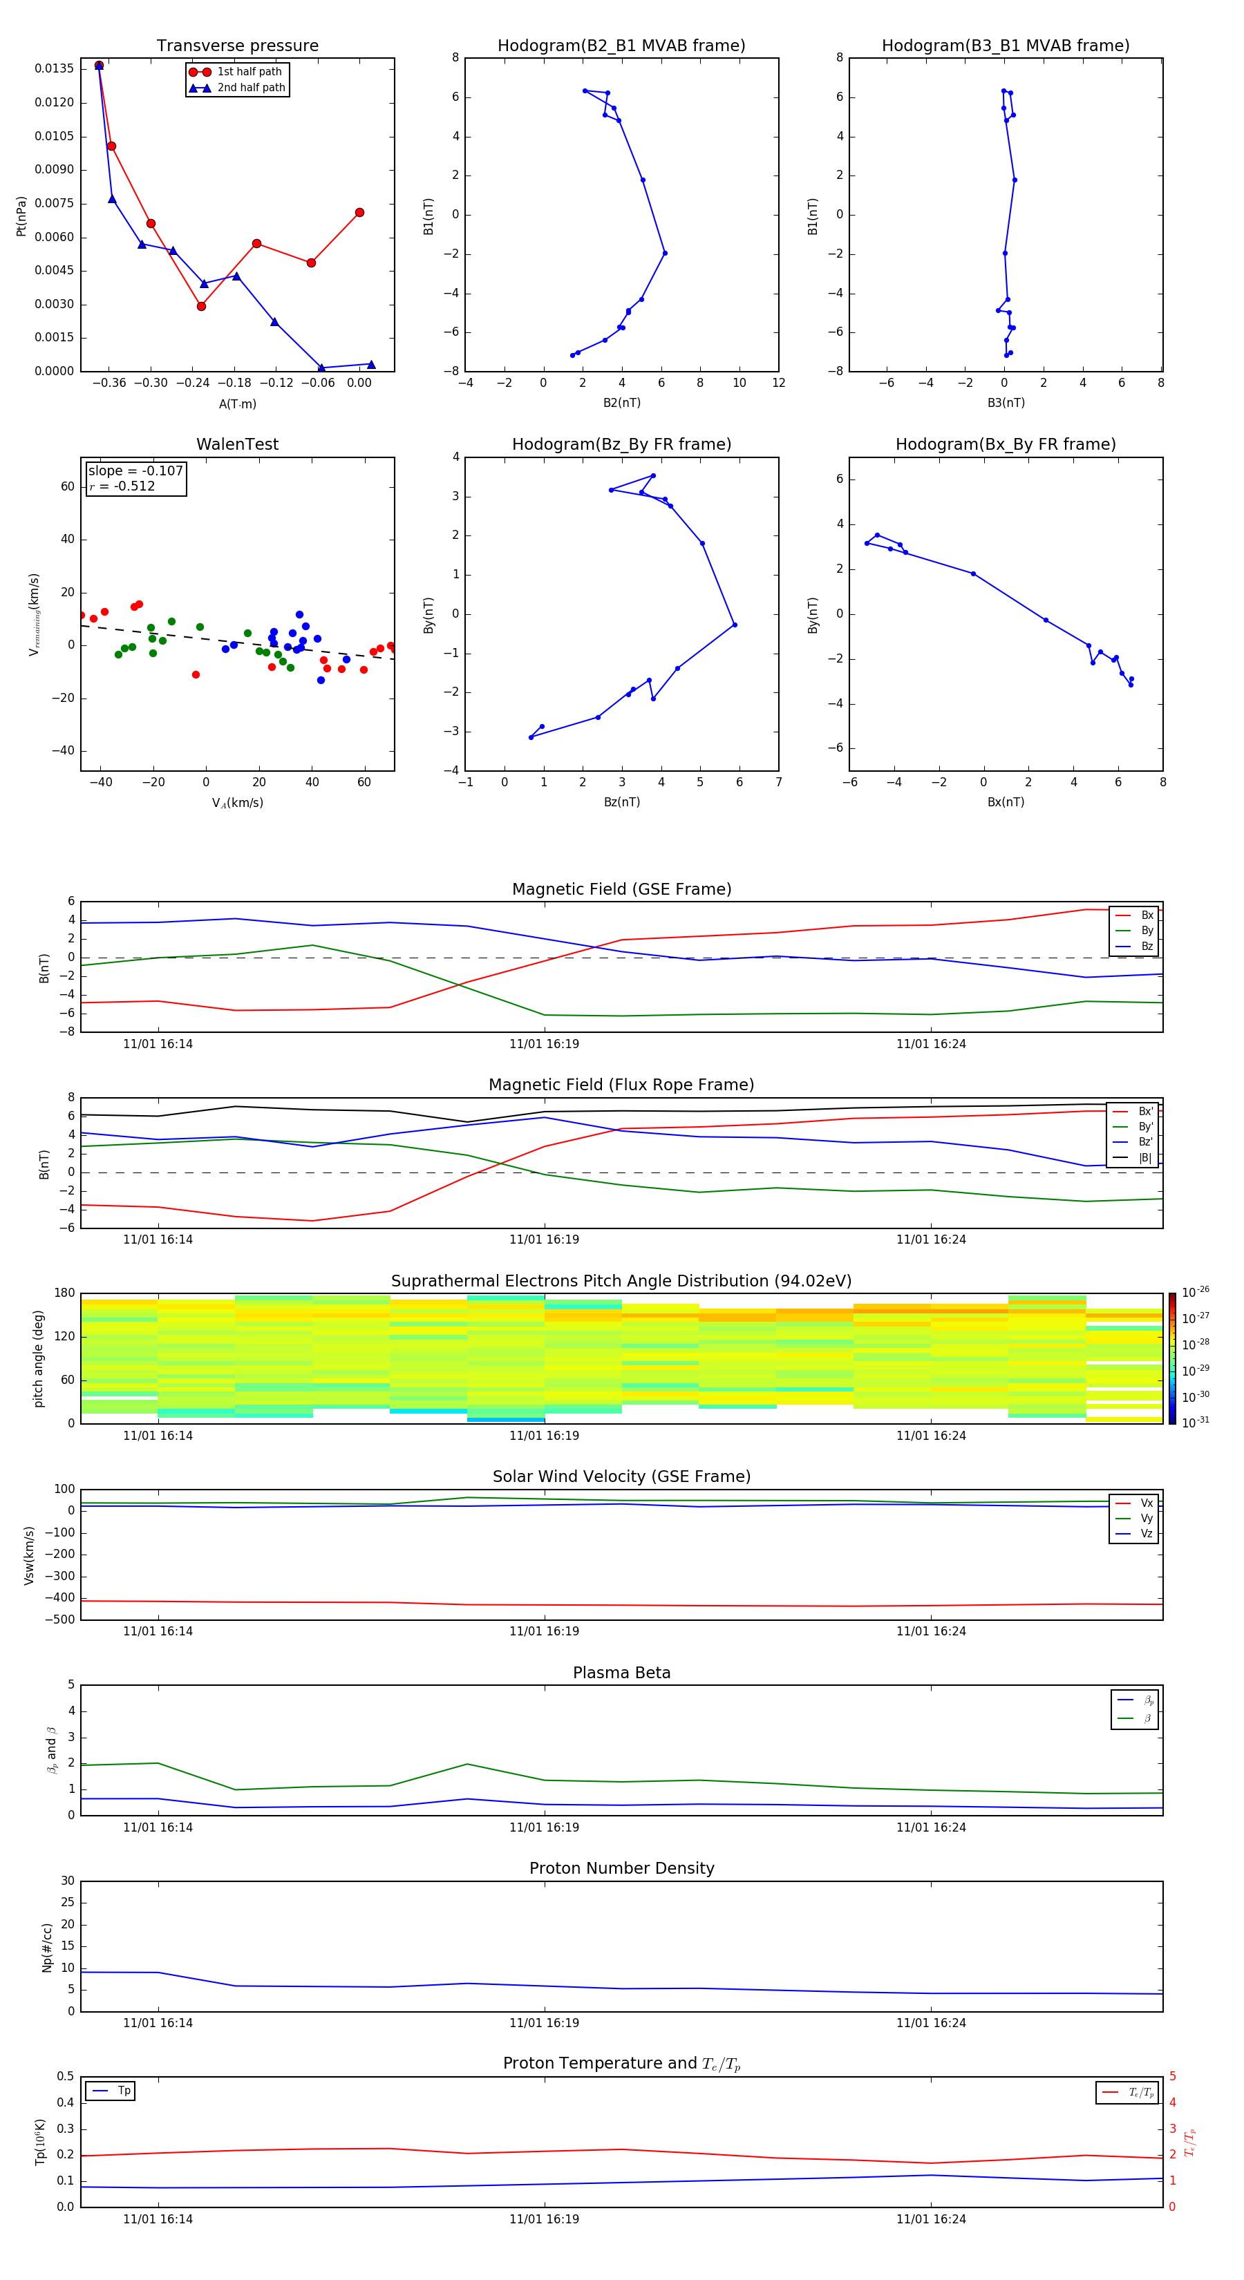
Task: Click the 'Transverse pressure' plot title
Action: click(237, 46)
